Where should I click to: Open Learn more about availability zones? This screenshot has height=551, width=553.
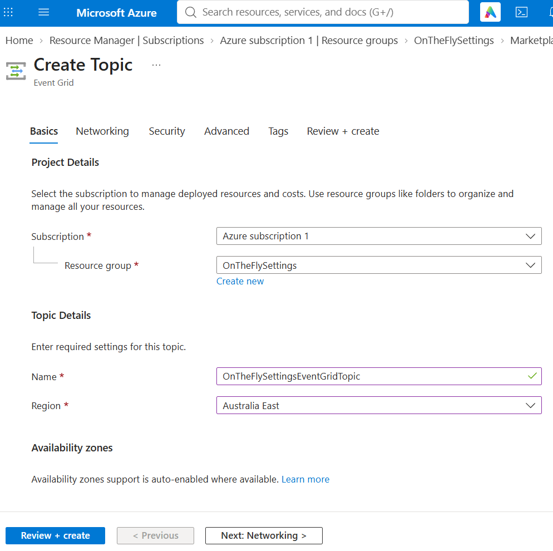pyautogui.click(x=305, y=479)
